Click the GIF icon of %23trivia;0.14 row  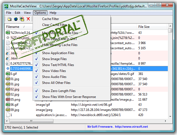tap(8, 32)
